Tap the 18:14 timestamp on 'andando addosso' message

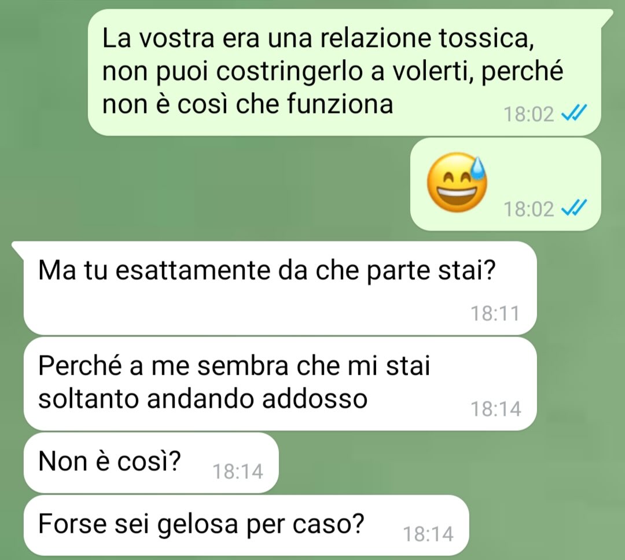tap(496, 409)
